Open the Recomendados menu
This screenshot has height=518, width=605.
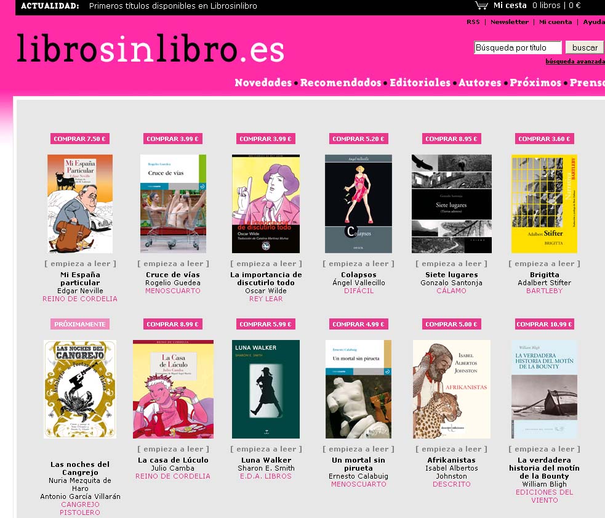341,83
